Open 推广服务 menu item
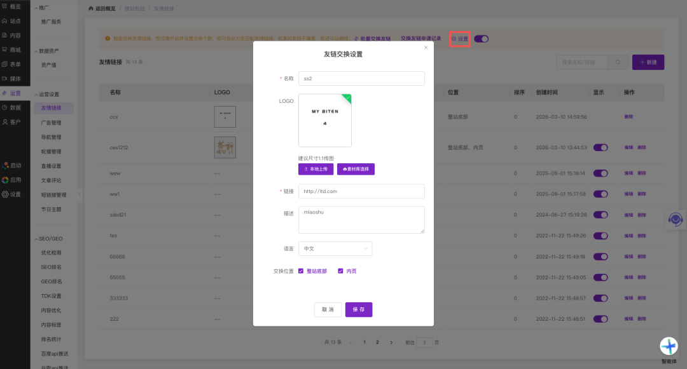This screenshot has width=687, height=369. 52,22
